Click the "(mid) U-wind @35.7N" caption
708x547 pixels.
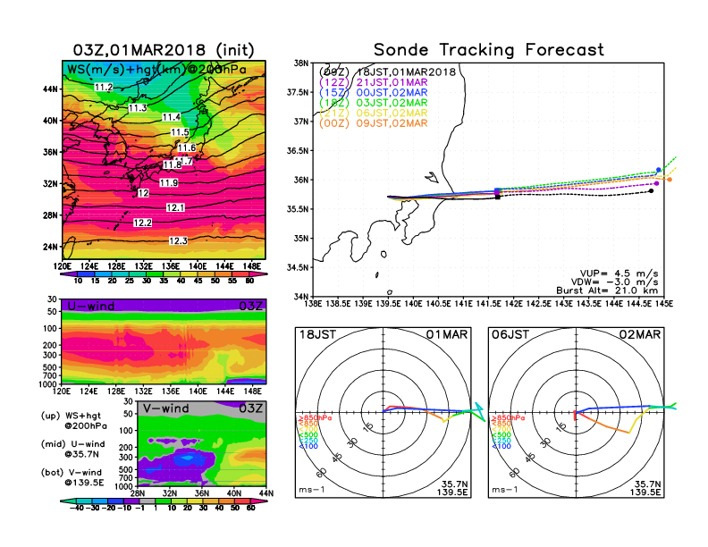72,449
